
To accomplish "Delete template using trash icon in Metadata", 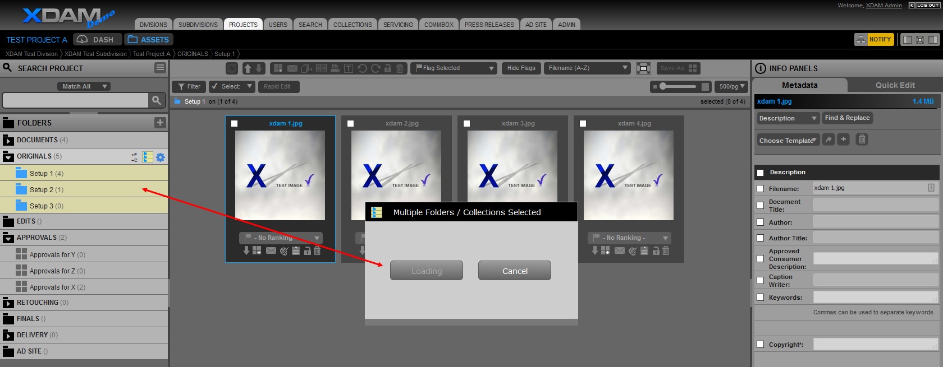I will (862, 140).
